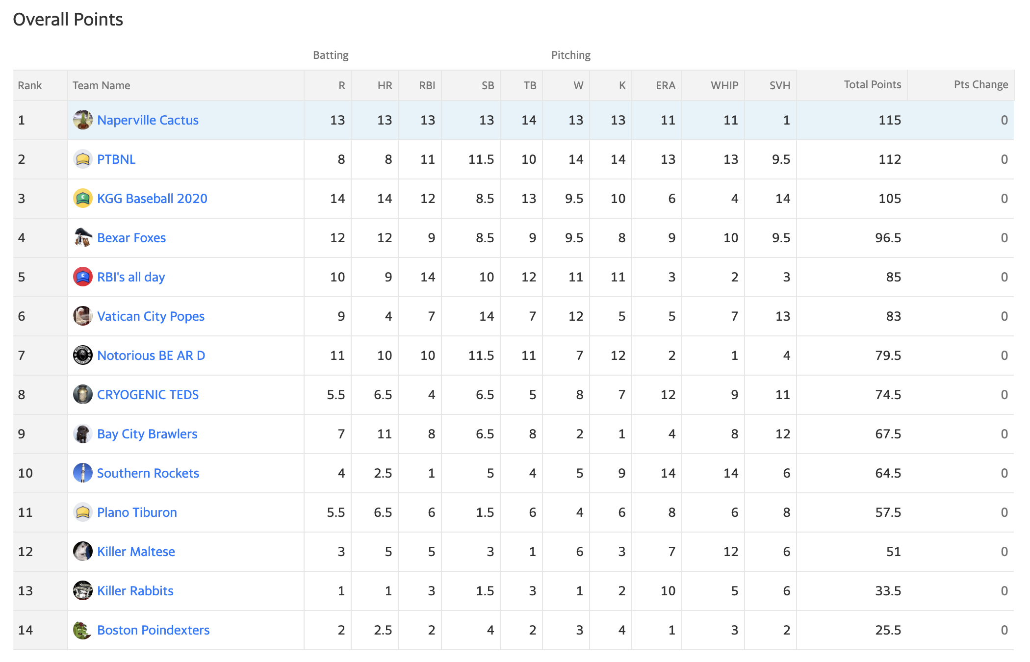Screen dimensions: 1030x662
Task: Click the Naperville Cactus team avatar icon
Action: [x=83, y=120]
